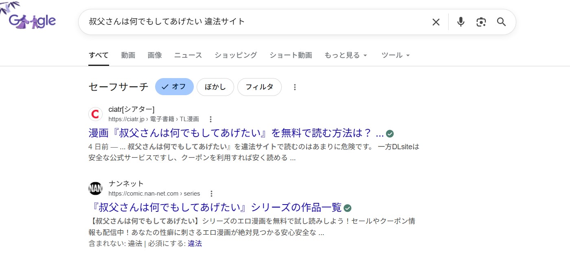
Task: Select the すべて tab
Action: (x=99, y=55)
